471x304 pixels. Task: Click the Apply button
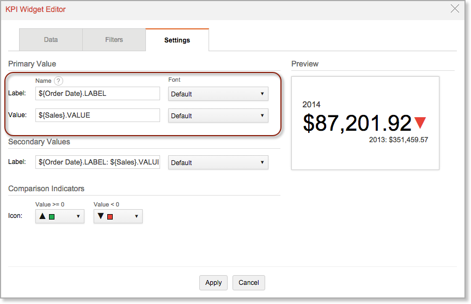[213, 283]
